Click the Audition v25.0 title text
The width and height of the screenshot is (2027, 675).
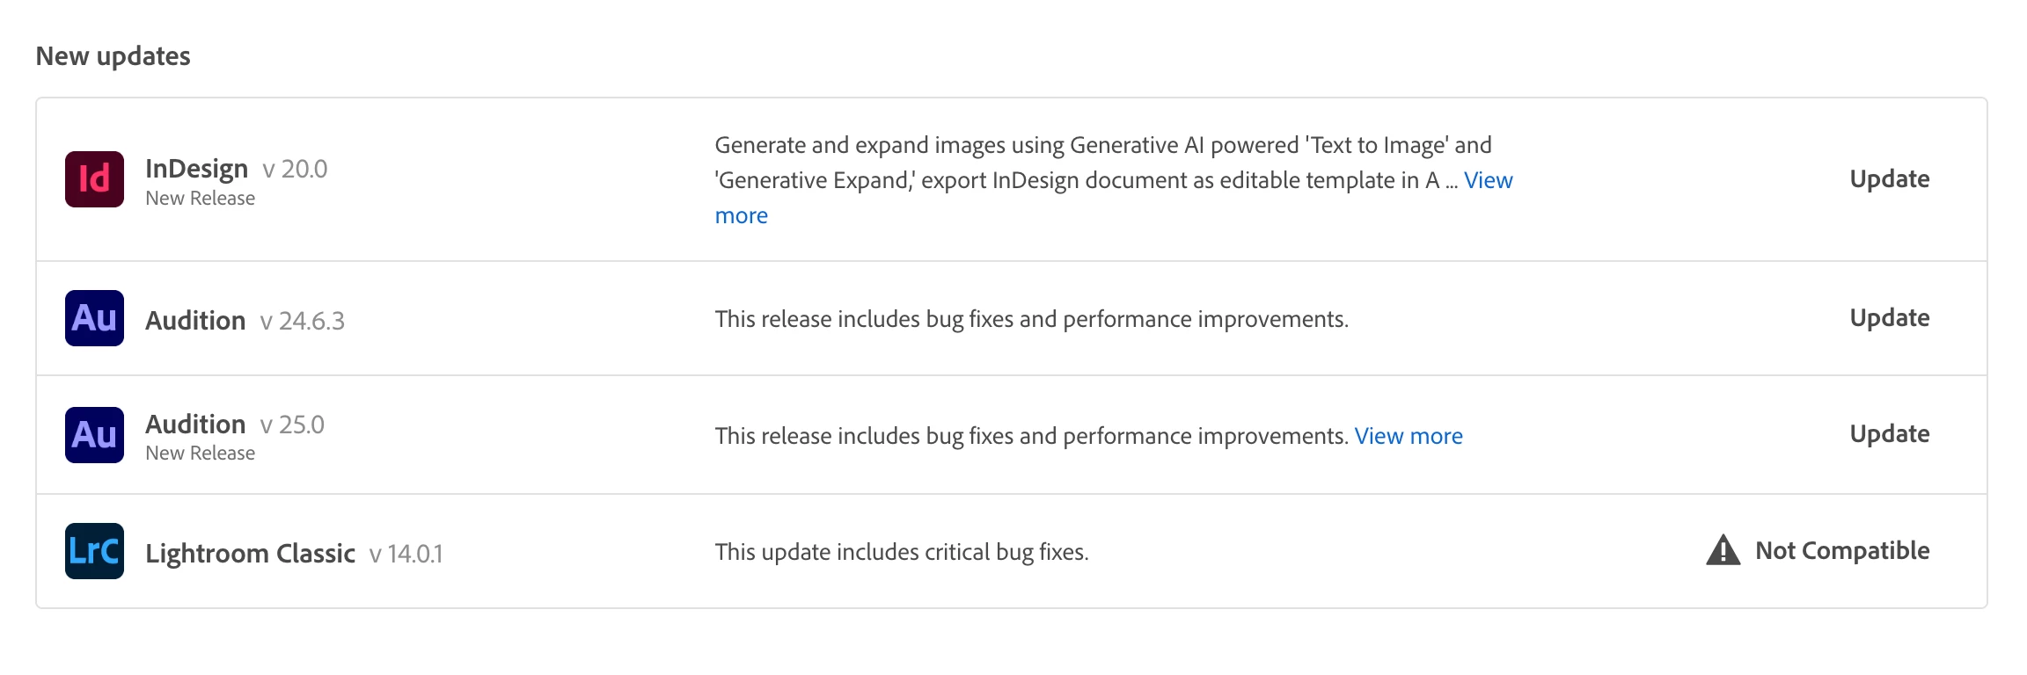point(235,425)
